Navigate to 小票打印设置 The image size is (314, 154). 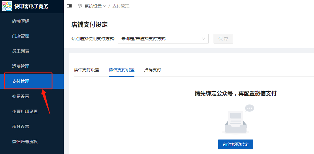coord(25,111)
